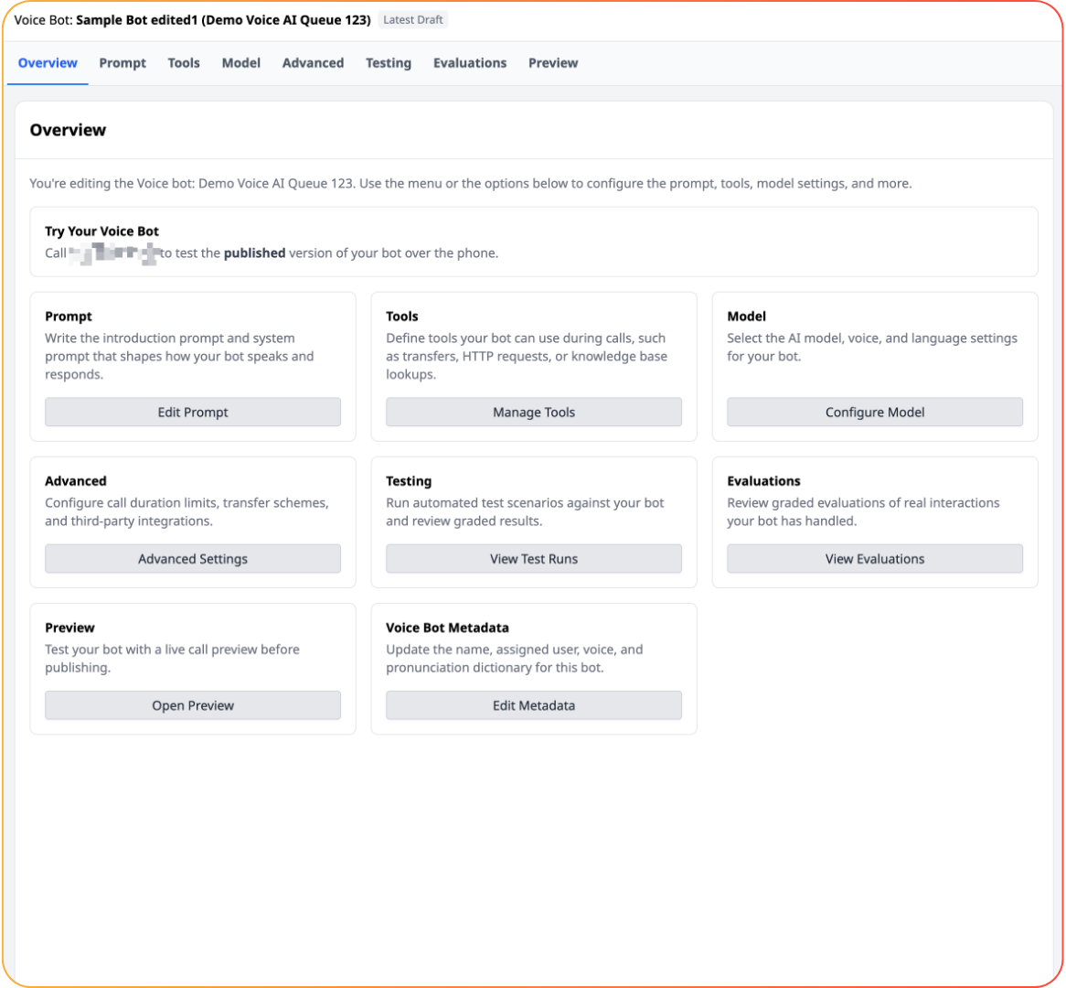1066x988 pixels.
Task: Click the Manage Tools button
Action: click(x=534, y=413)
